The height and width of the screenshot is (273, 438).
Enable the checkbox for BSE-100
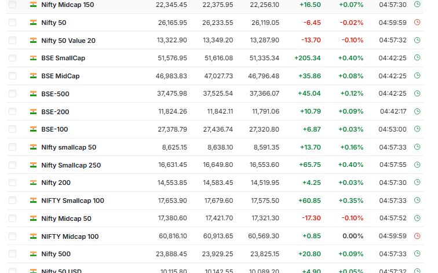coord(12,129)
